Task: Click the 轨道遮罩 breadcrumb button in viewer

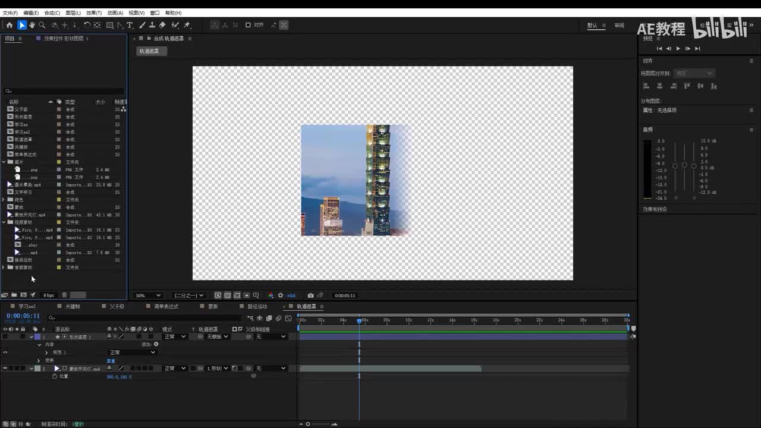Action: click(x=151, y=51)
